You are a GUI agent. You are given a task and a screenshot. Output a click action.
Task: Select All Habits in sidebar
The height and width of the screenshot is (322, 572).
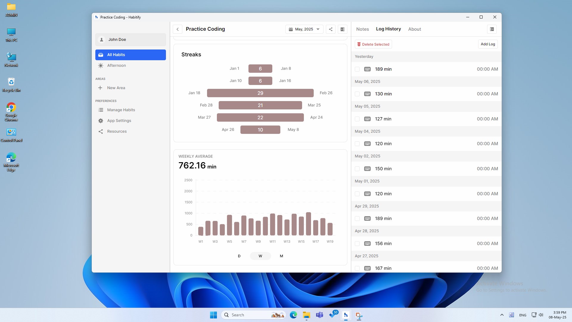tap(130, 55)
